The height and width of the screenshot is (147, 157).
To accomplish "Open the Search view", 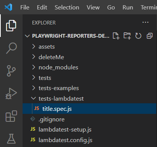I will click(x=11, y=48).
